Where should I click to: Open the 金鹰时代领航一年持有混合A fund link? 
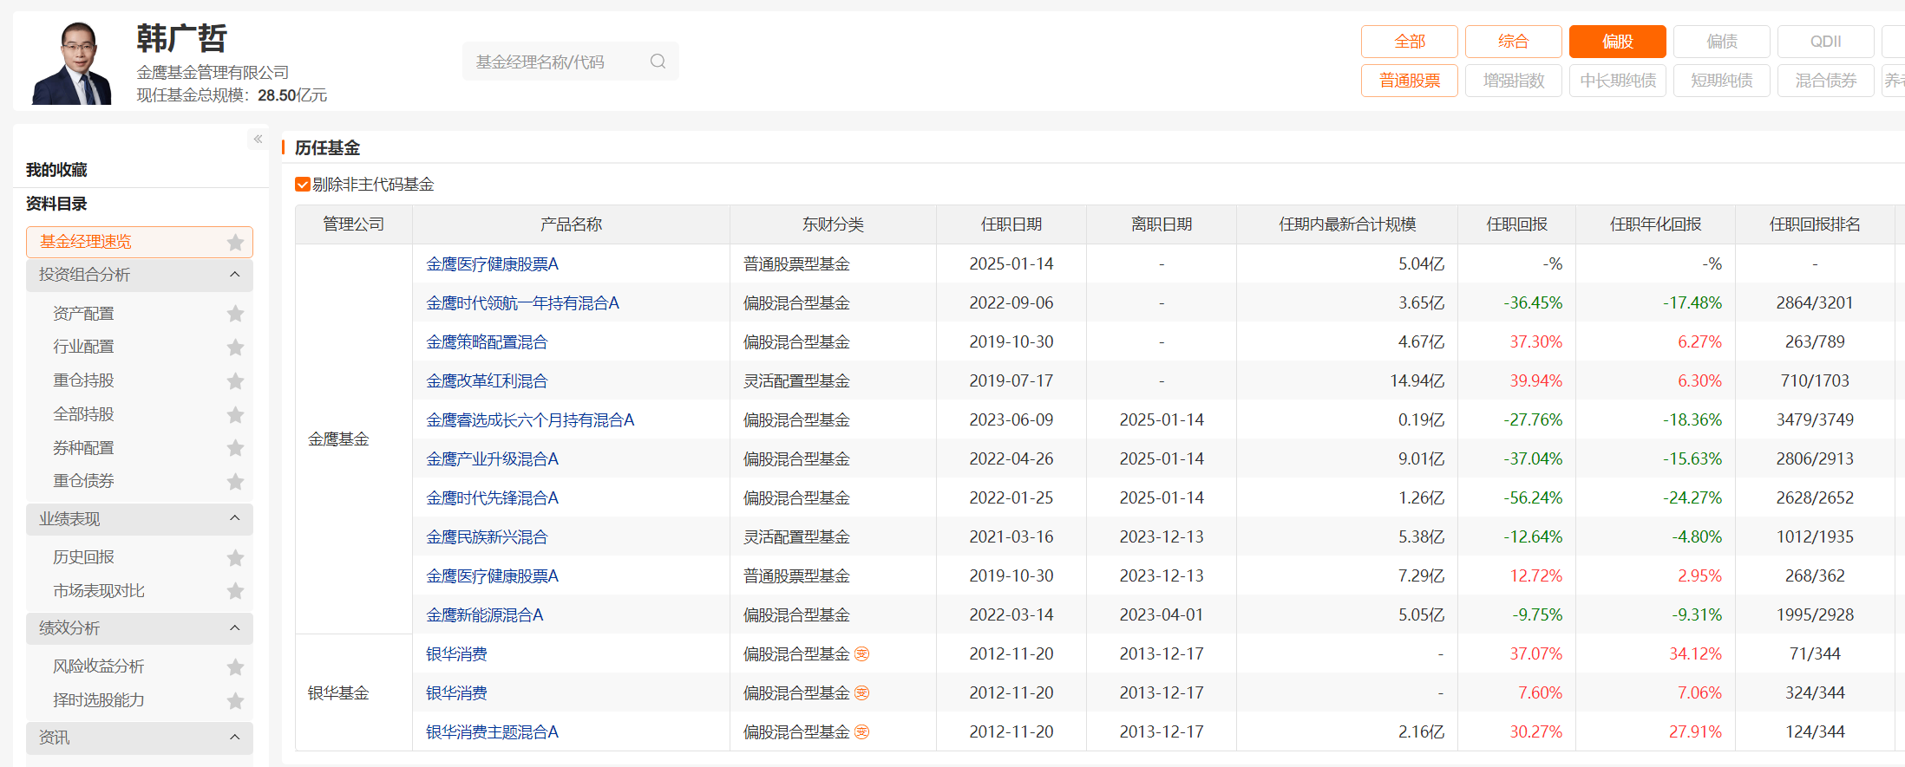pyautogui.click(x=522, y=303)
